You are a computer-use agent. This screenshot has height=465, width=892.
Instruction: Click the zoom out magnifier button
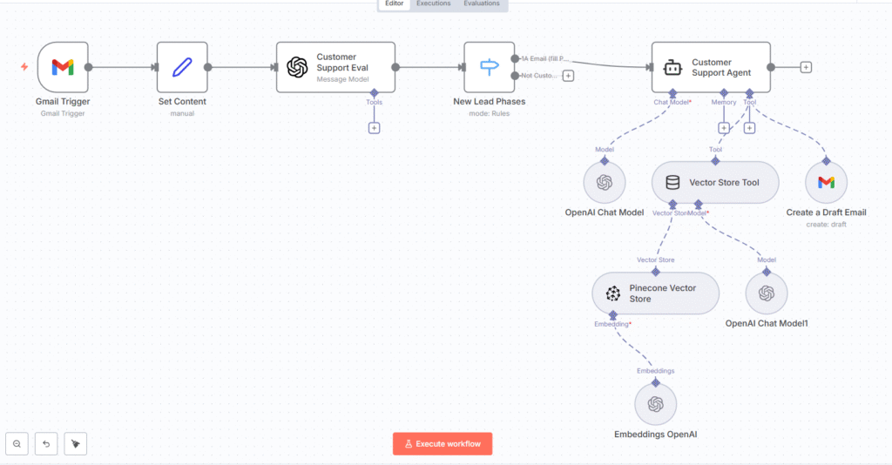[x=17, y=444]
